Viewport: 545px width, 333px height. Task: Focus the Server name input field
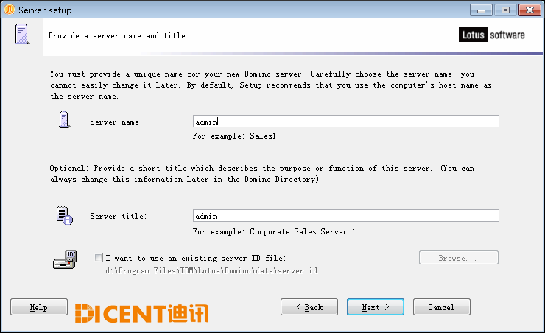coord(346,122)
